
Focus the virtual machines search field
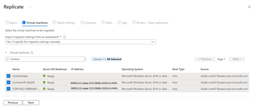(45, 59)
